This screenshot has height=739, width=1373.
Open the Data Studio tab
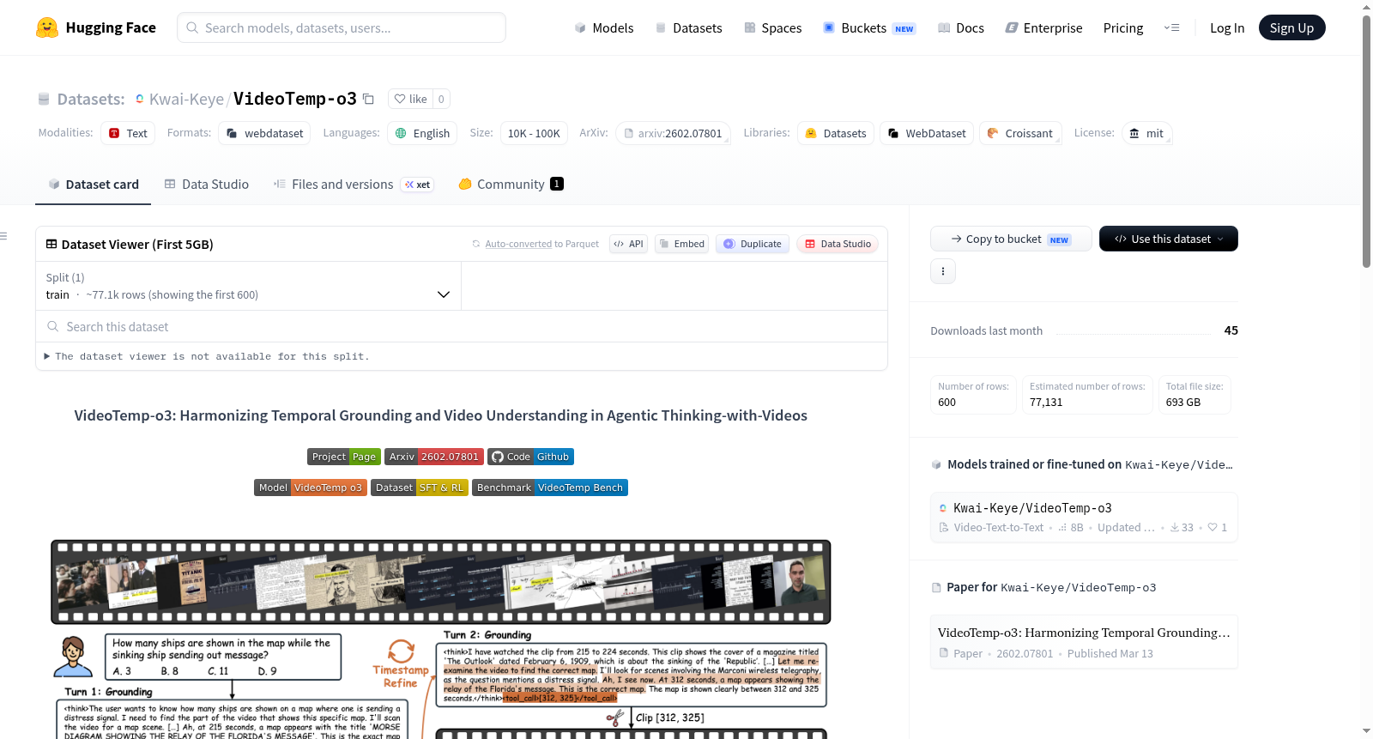206,184
